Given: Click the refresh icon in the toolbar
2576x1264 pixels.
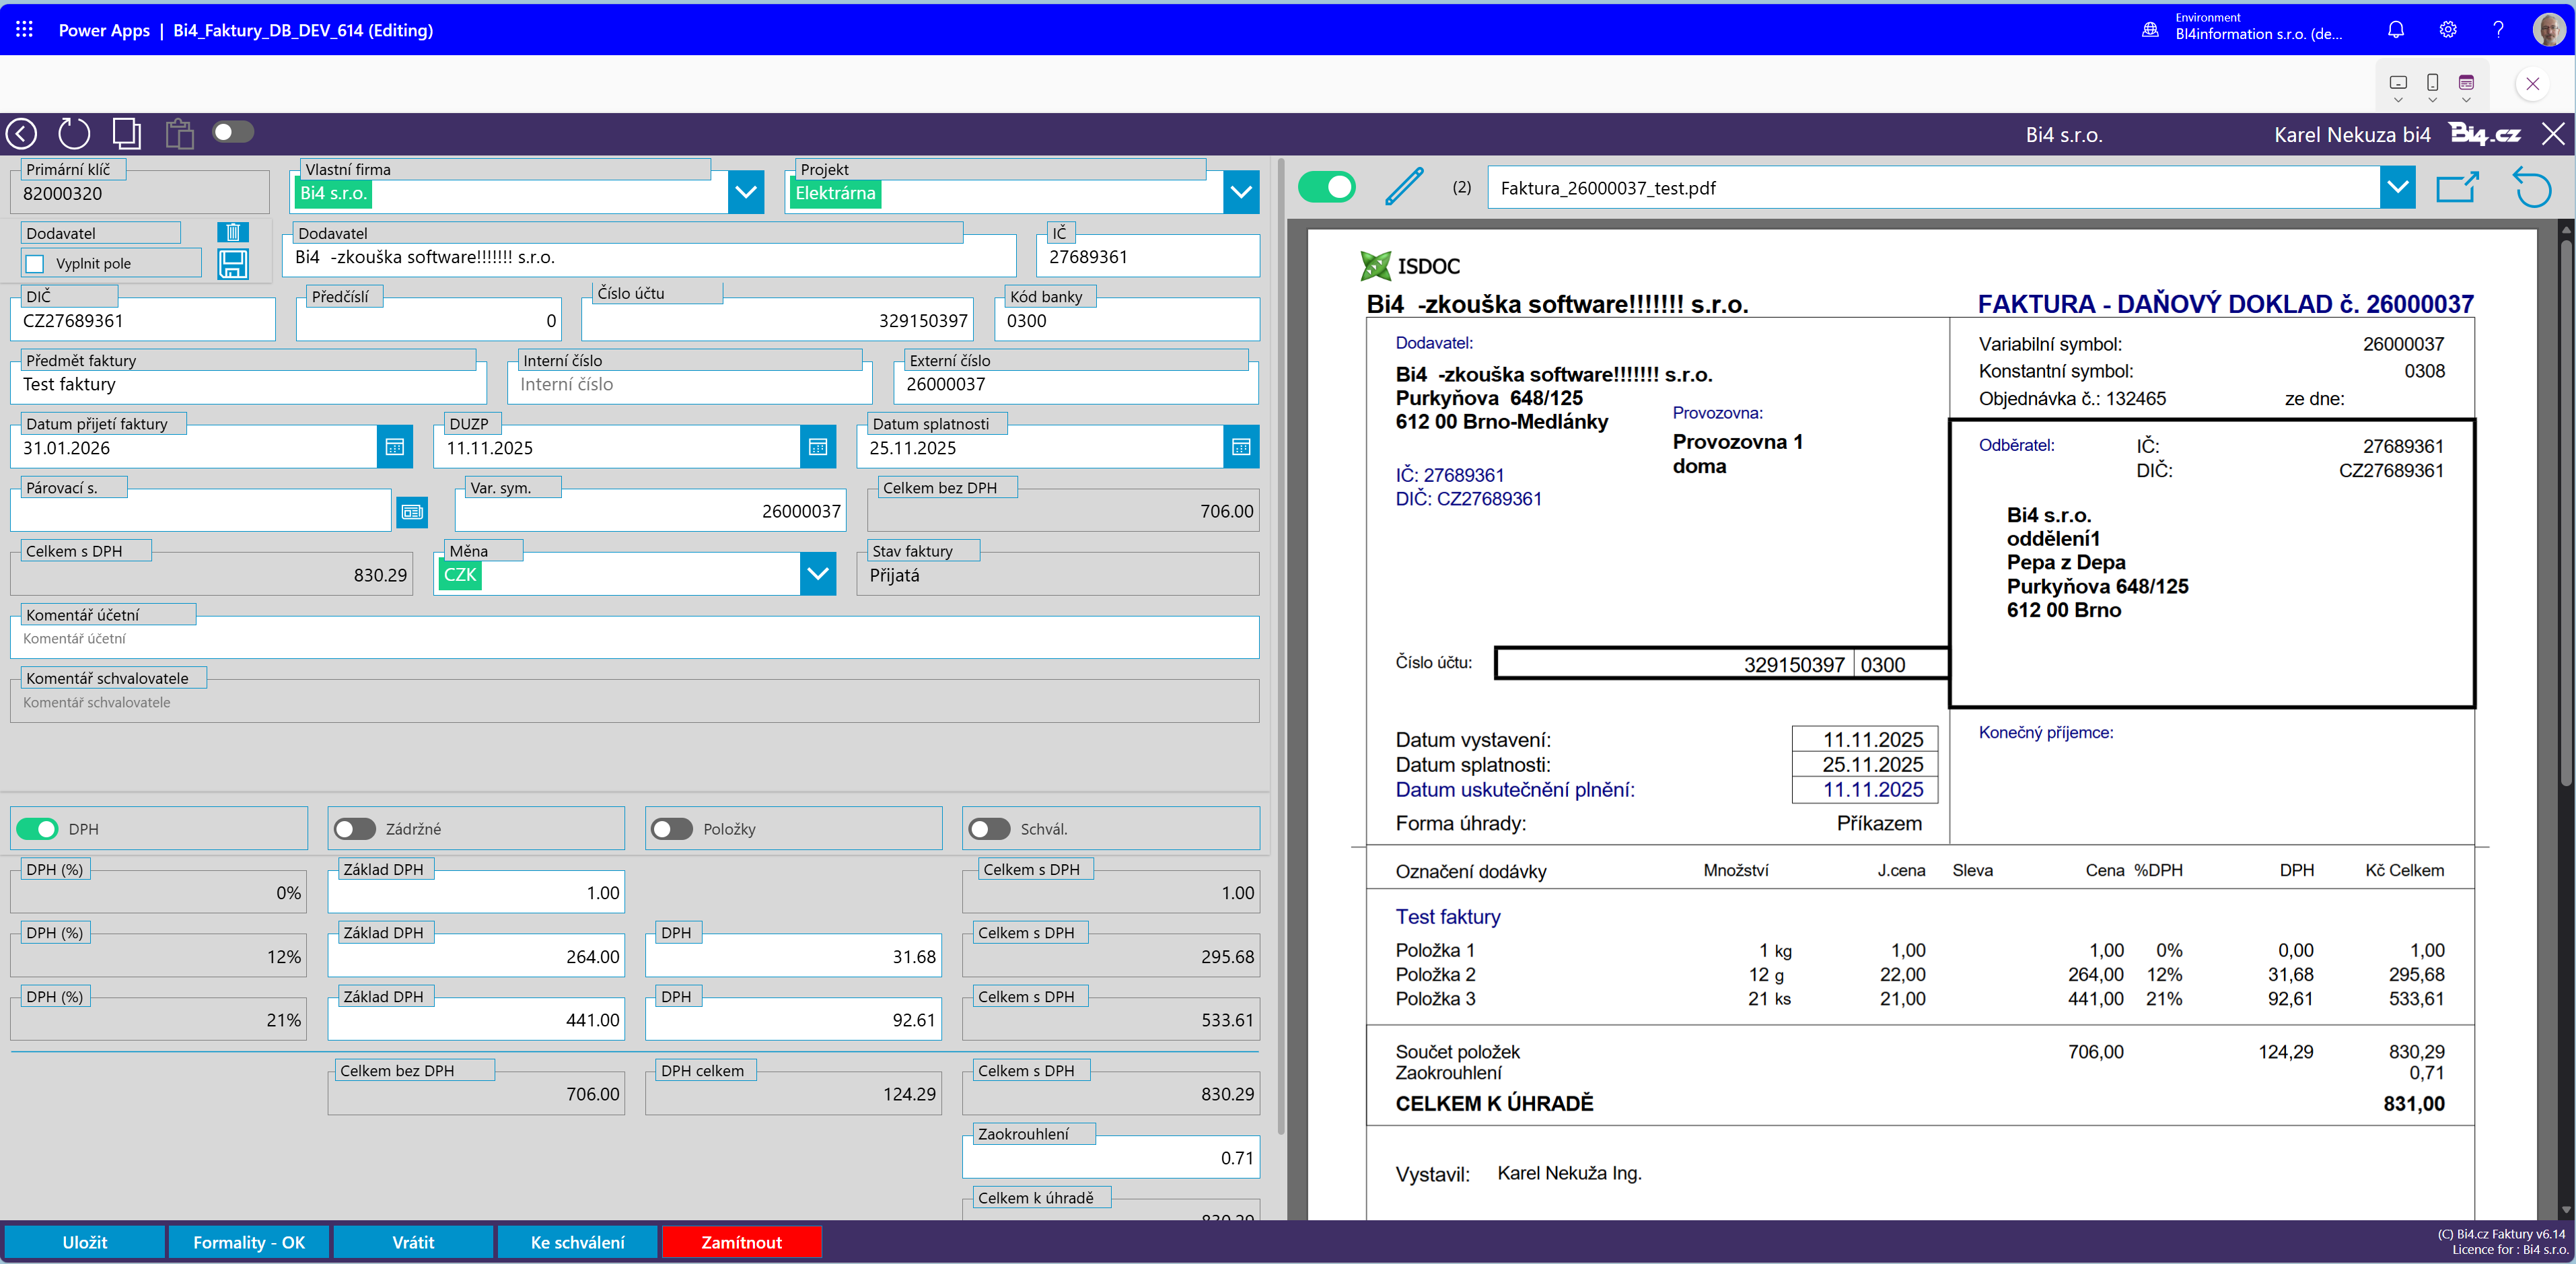Looking at the screenshot, I should click(74, 133).
